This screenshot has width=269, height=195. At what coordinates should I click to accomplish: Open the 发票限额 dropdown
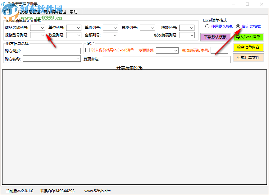pos(167,50)
